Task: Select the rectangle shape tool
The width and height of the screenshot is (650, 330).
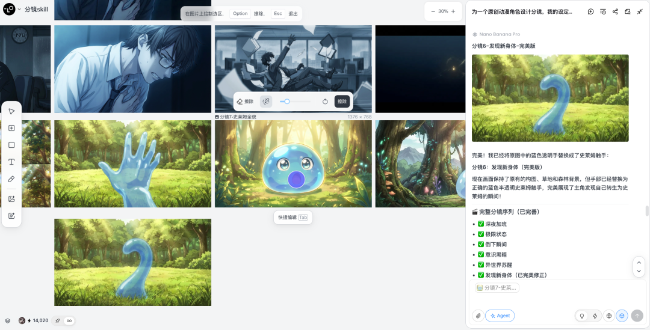Action: coord(11,145)
